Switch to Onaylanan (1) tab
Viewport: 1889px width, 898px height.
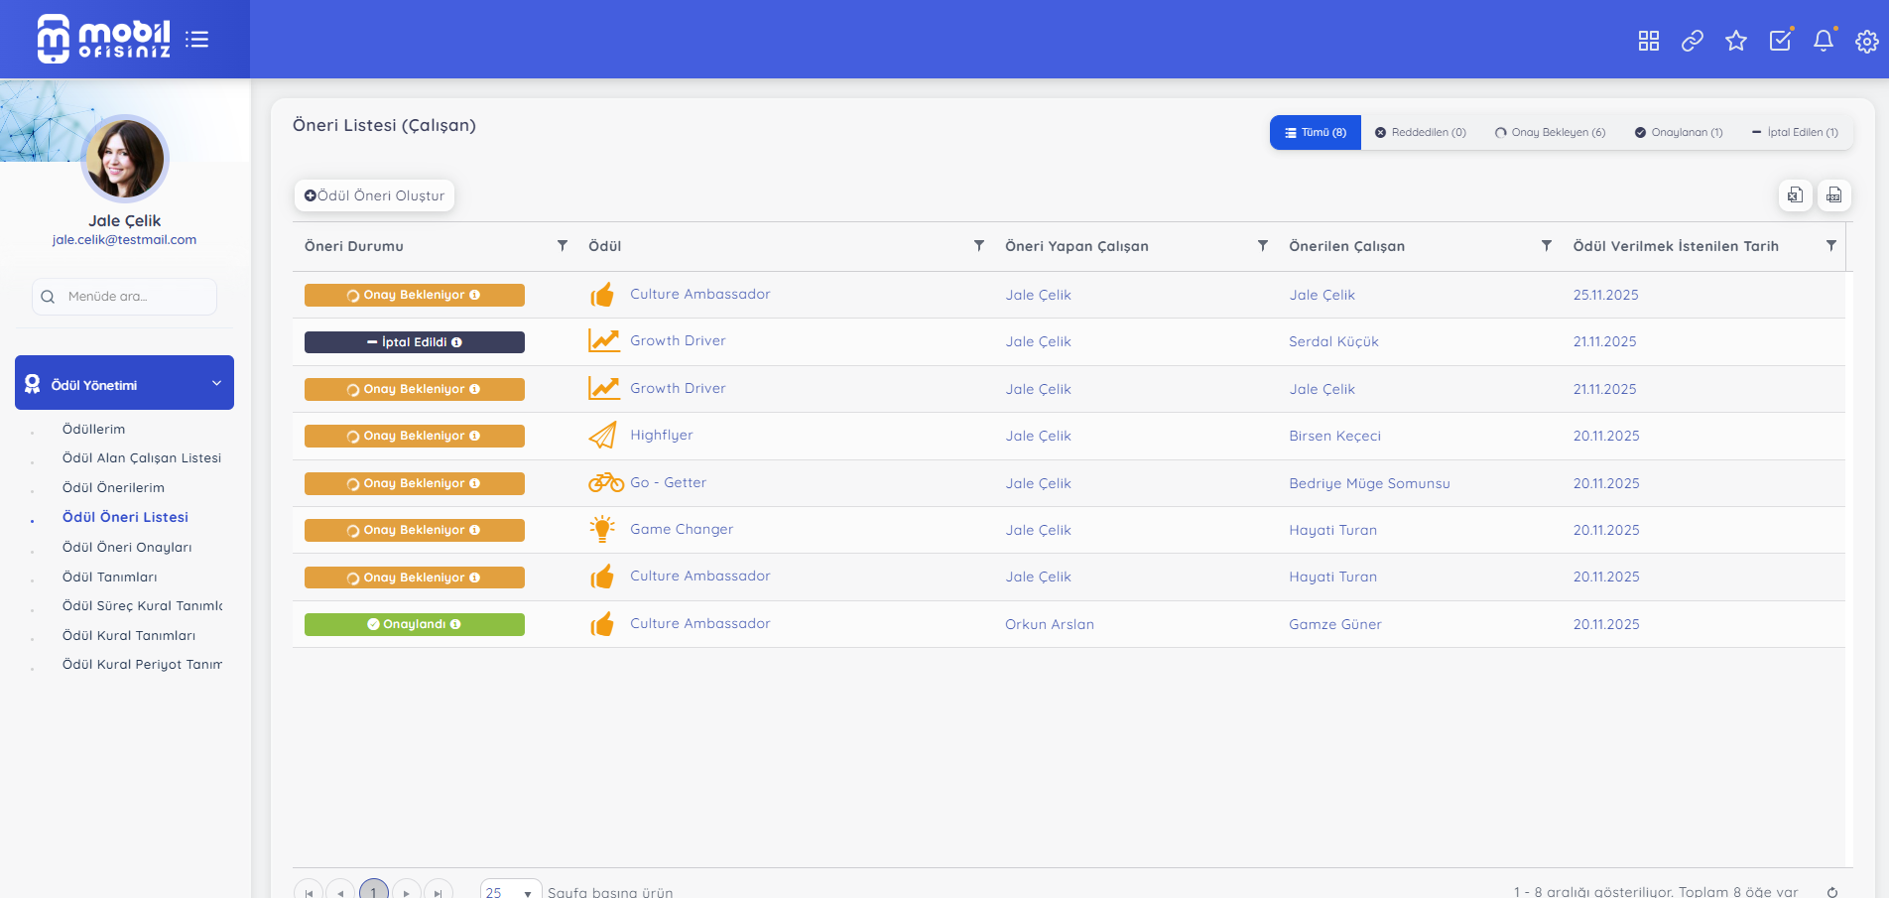coord(1679,133)
